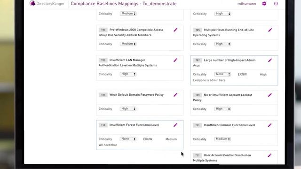Click the 'Insufficient Domain Functional Level' title

click(x=230, y=125)
